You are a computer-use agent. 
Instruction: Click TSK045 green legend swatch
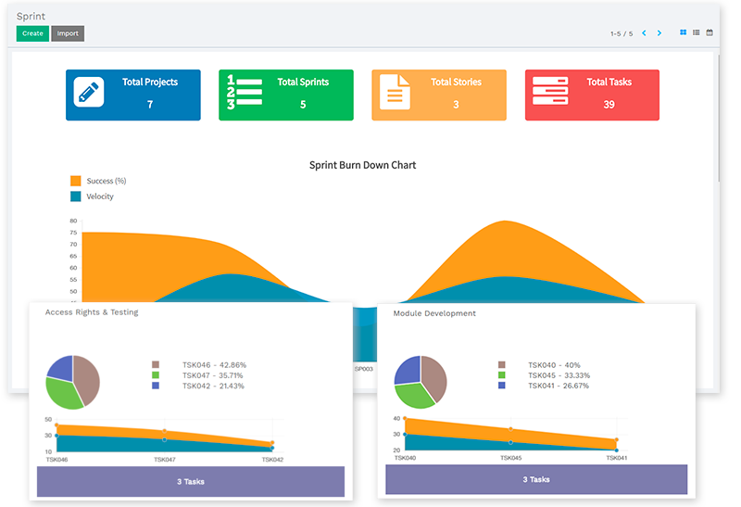[x=502, y=375]
